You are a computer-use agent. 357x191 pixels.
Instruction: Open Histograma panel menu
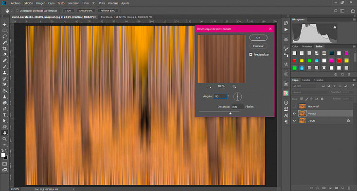354,20
